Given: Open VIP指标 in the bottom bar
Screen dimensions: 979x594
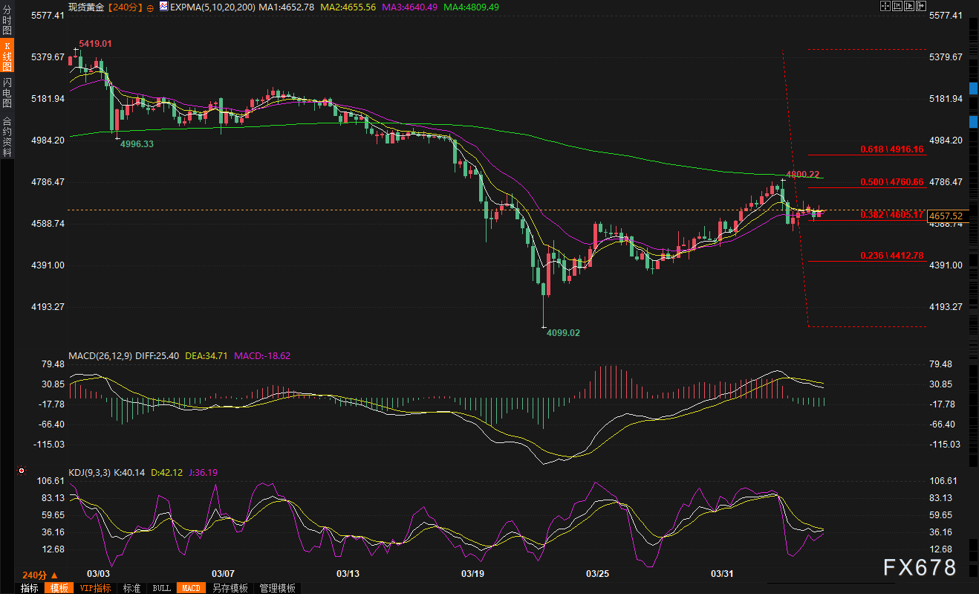Looking at the screenshot, I should [x=95, y=588].
